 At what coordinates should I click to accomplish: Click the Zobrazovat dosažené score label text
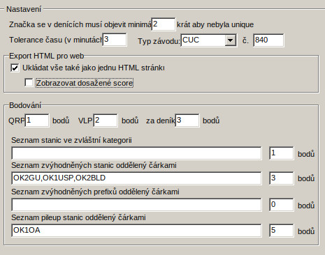click(85, 83)
